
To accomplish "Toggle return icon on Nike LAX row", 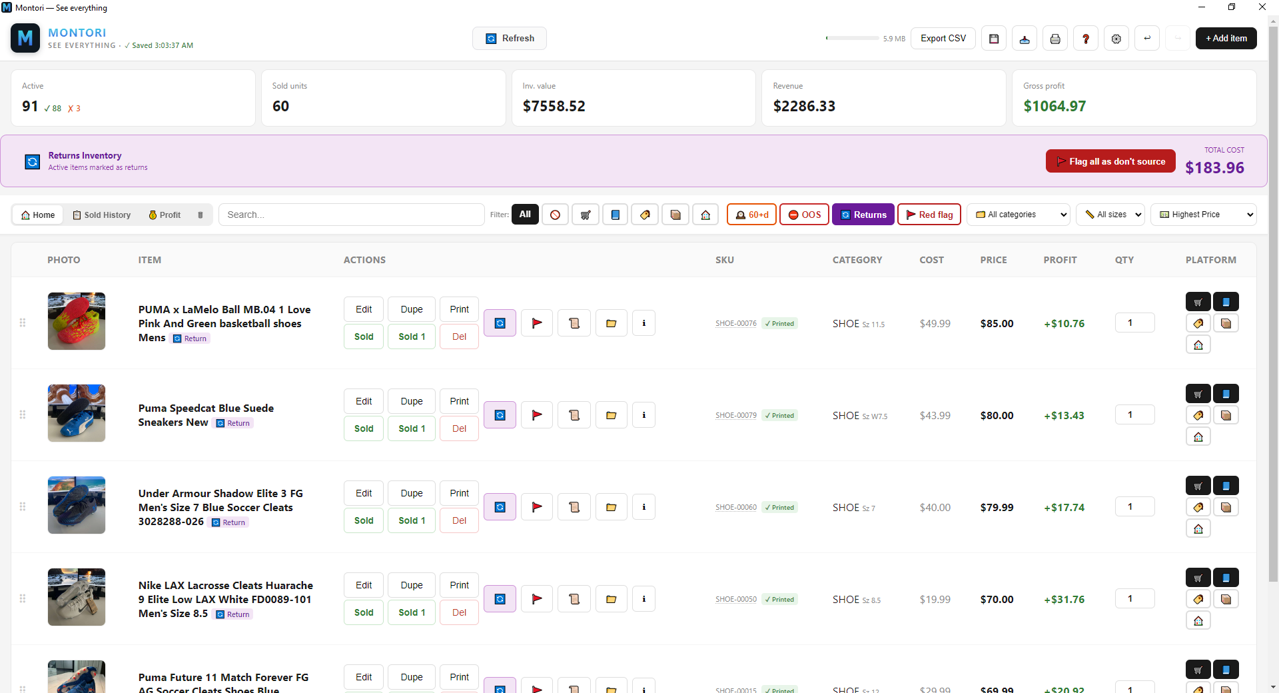I will click(x=500, y=599).
